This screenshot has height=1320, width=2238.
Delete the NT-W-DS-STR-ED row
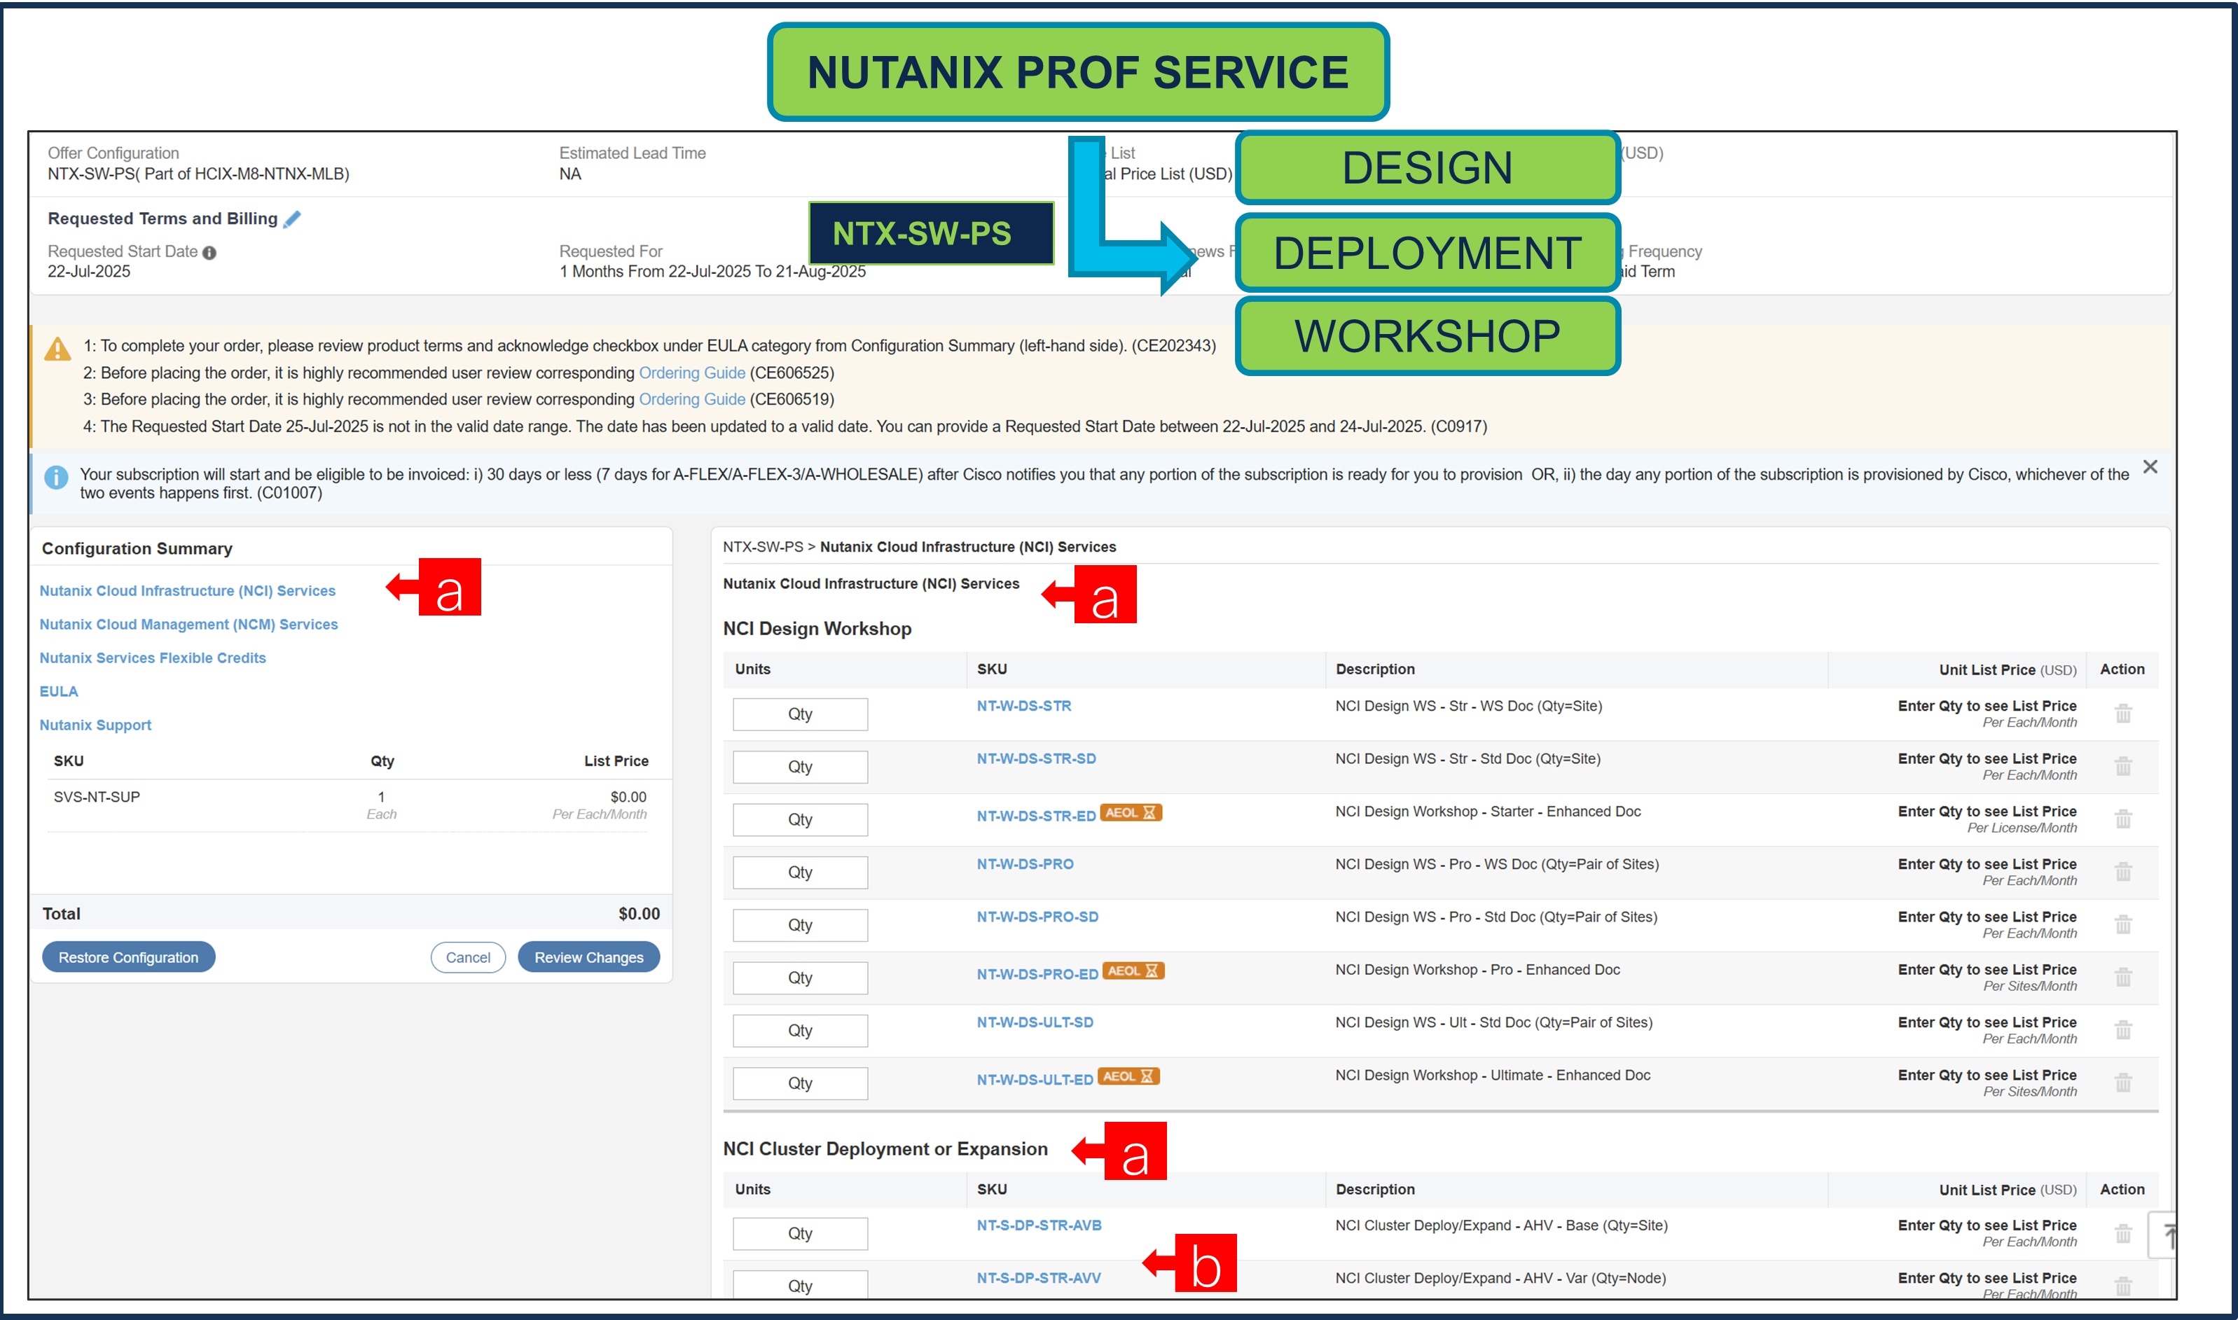click(2123, 819)
